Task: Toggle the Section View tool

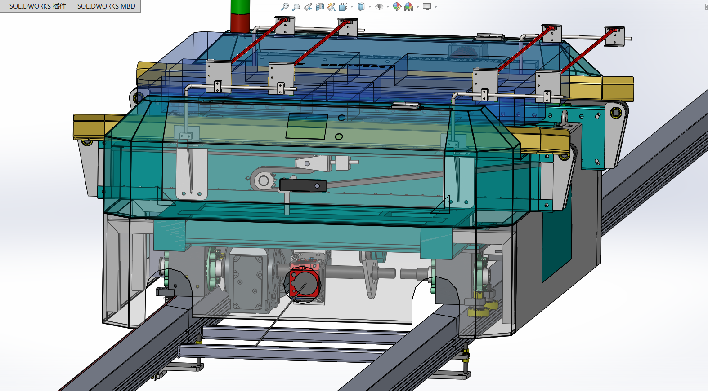Action: 320,7
